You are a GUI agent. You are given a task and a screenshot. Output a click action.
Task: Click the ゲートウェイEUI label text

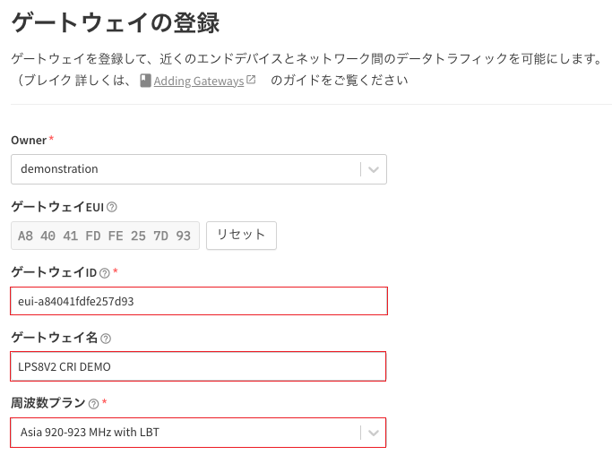point(57,207)
